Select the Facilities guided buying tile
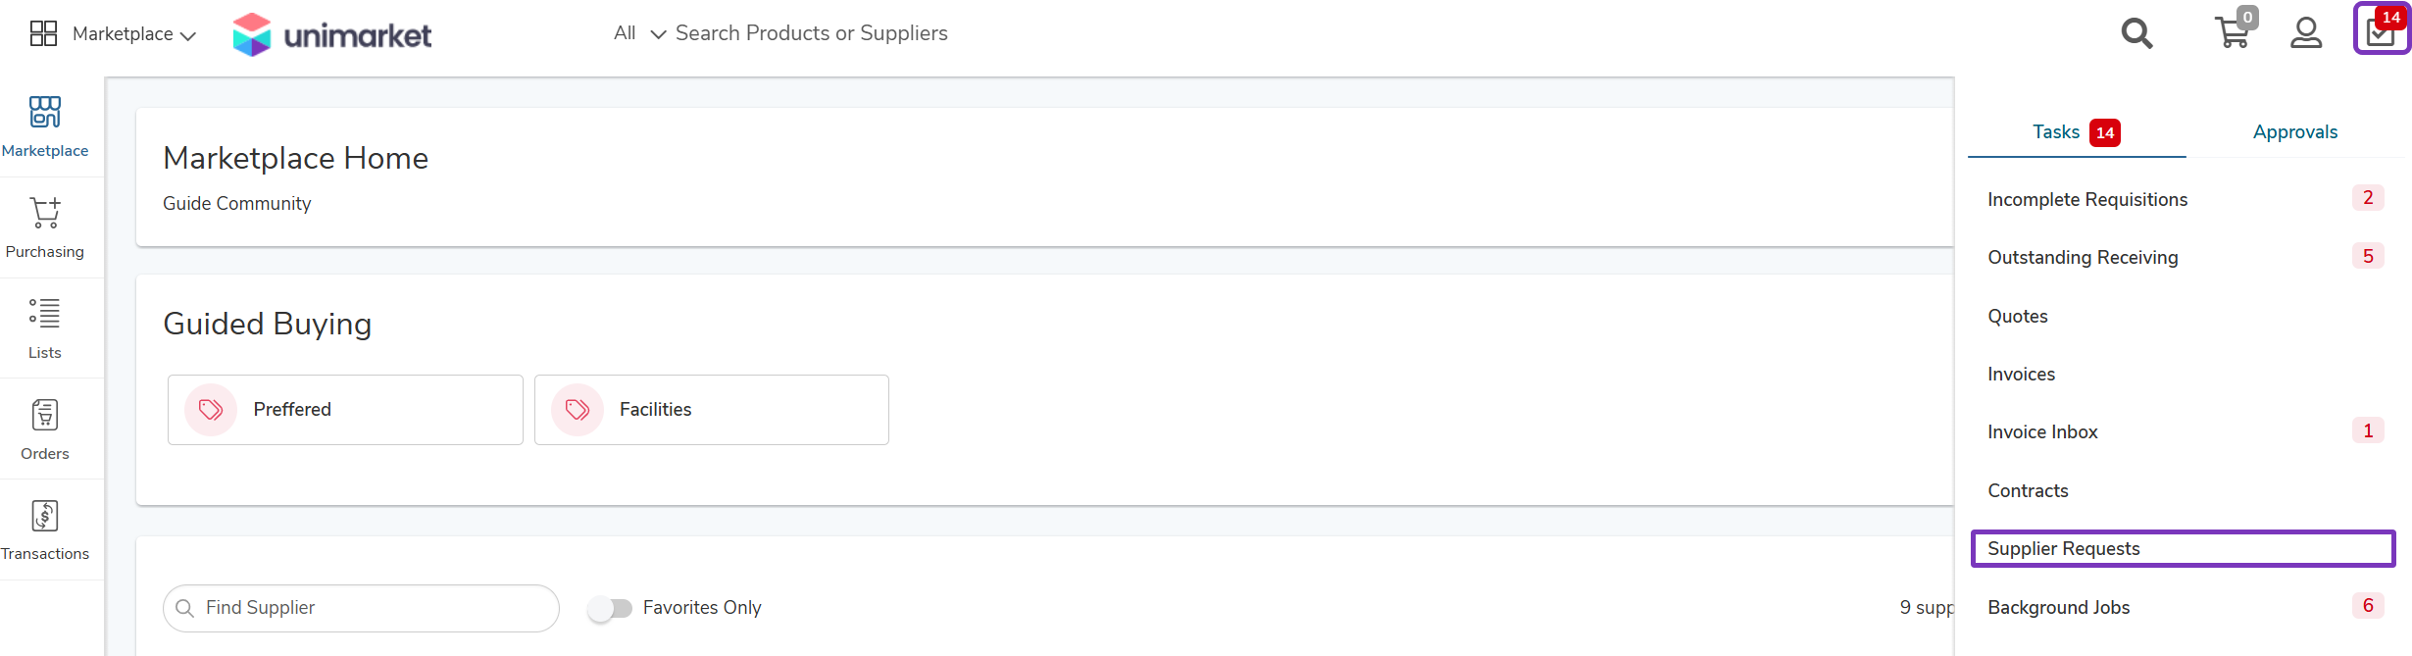Screen dimensions: 2412x656 coord(712,410)
